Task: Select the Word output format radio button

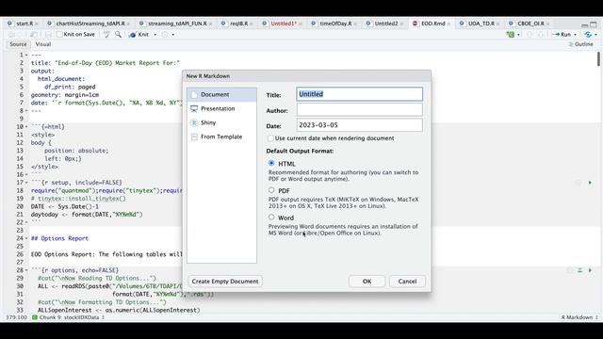Action: 271,218
